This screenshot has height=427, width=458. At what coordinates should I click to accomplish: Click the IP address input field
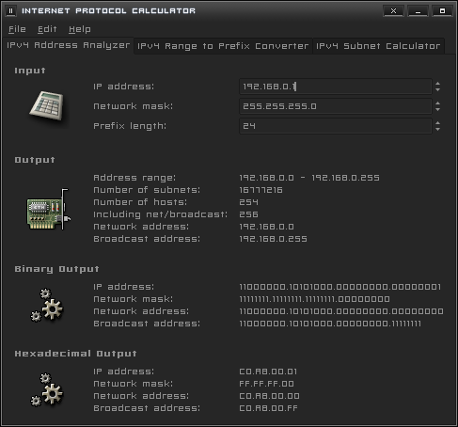pos(336,87)
